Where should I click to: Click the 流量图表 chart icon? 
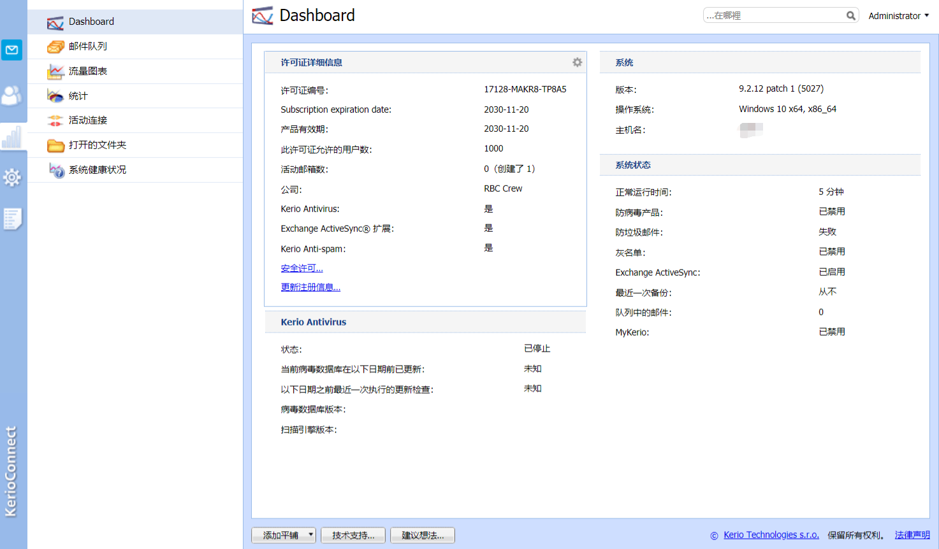tap(55, 71)
